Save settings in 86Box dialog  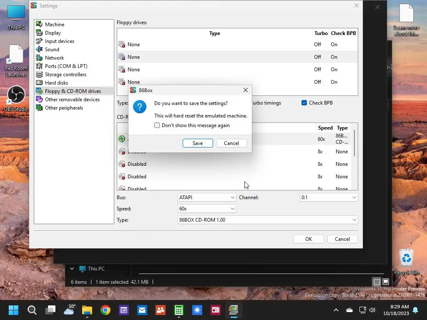click(198, 143)
